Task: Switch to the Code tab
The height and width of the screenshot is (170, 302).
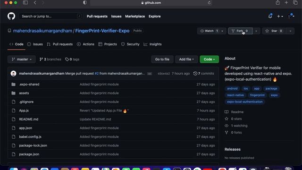Action: (17, 44)
